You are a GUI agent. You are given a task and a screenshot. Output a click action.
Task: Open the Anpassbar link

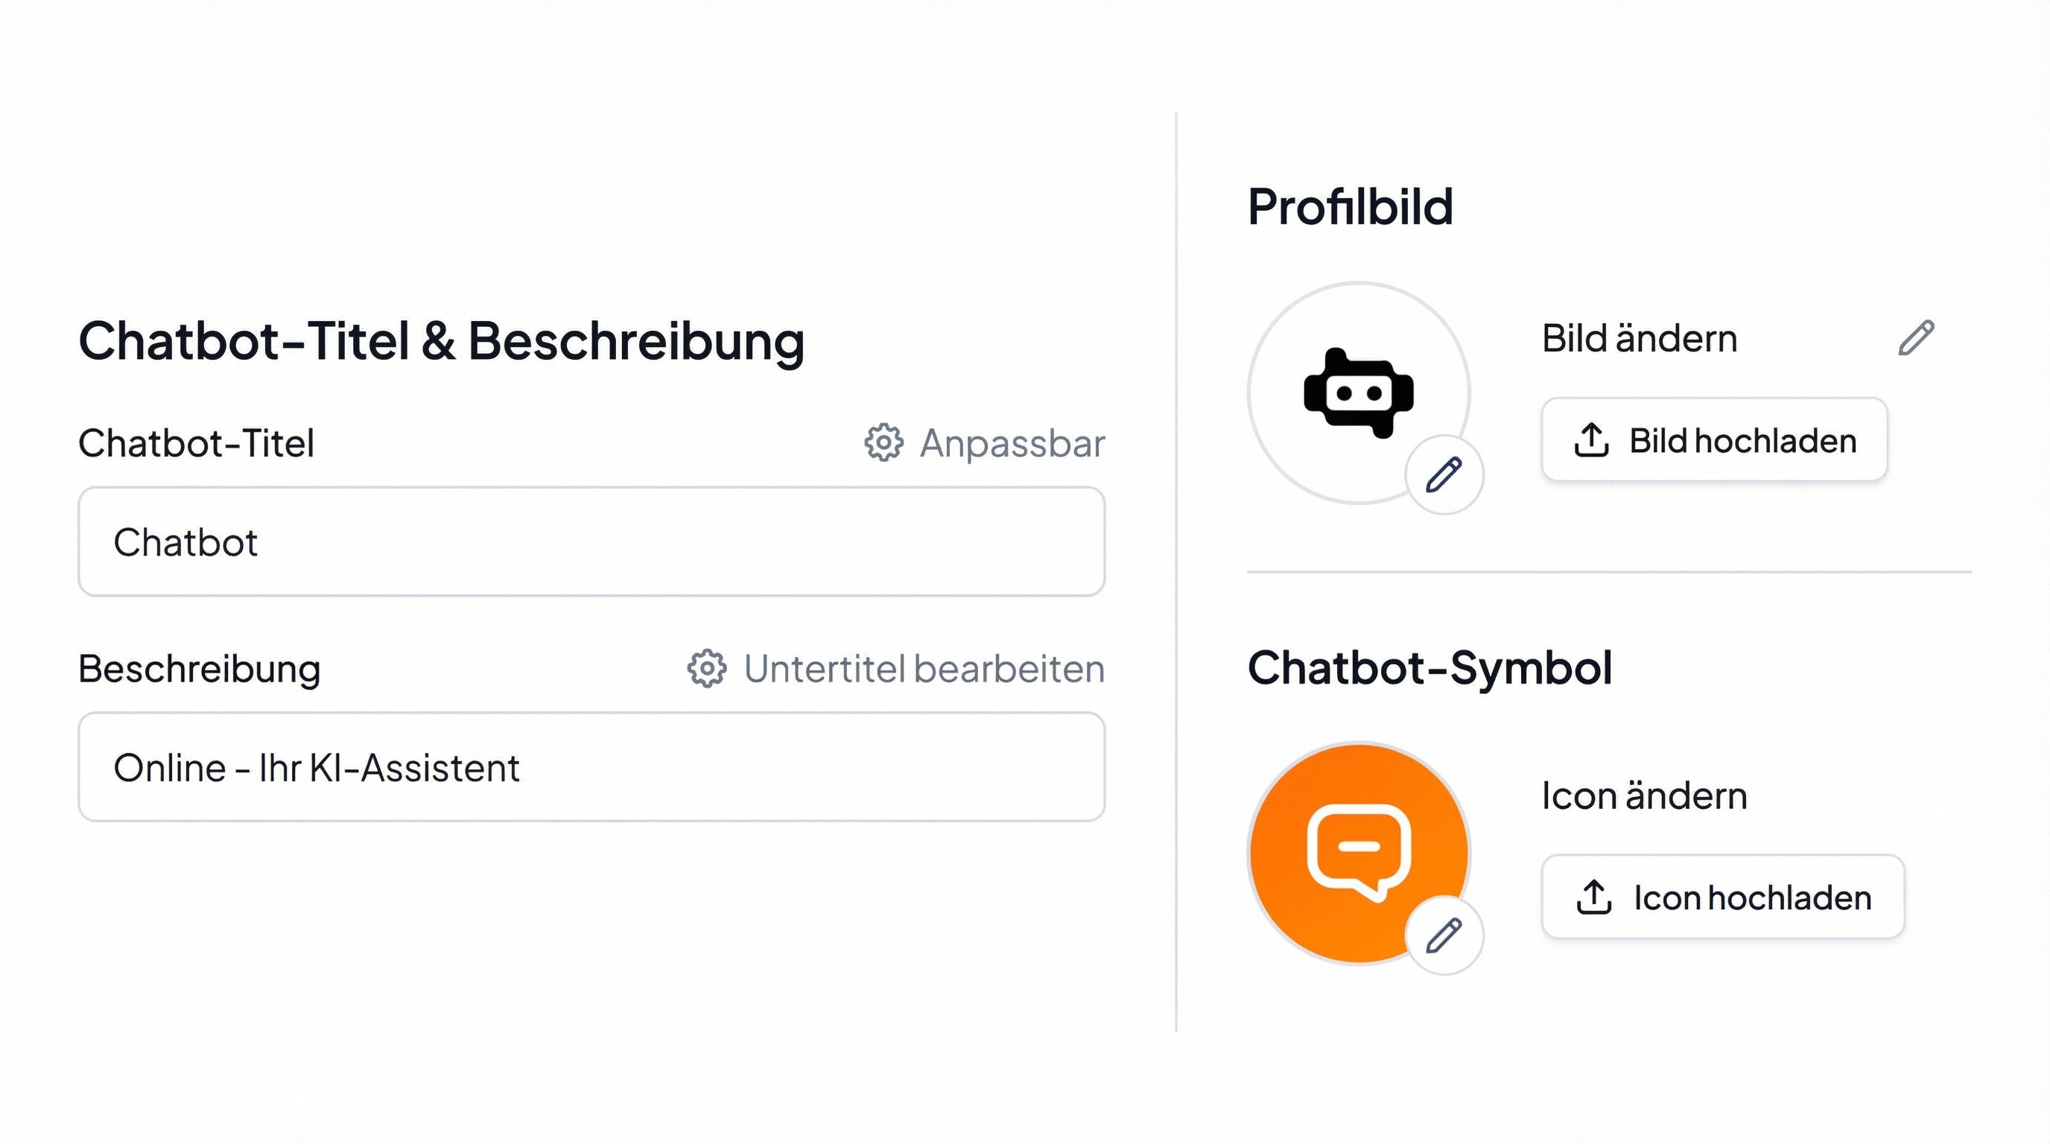1012,443
